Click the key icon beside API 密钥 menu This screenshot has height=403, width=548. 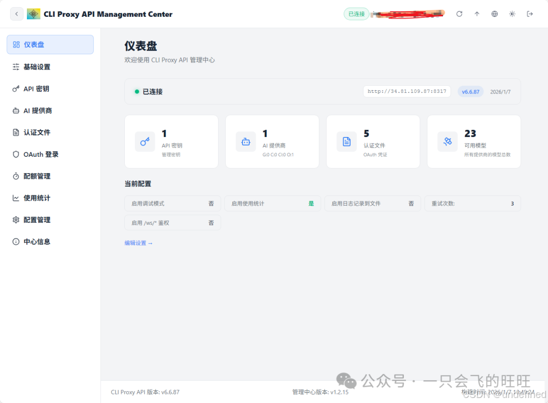tap(16, 89)
